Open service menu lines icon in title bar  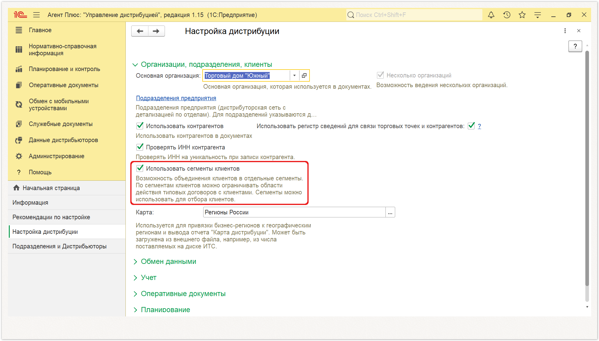[x=538, y=15]
